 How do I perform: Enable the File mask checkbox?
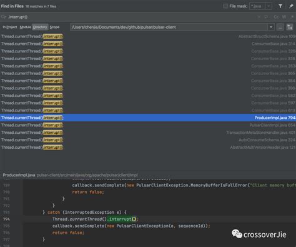[x=225, y=6]
